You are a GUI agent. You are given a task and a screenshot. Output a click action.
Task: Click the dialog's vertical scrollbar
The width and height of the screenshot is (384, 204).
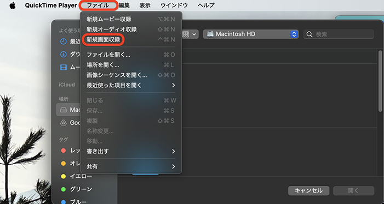pyautogui.click(x=380, y=81)
